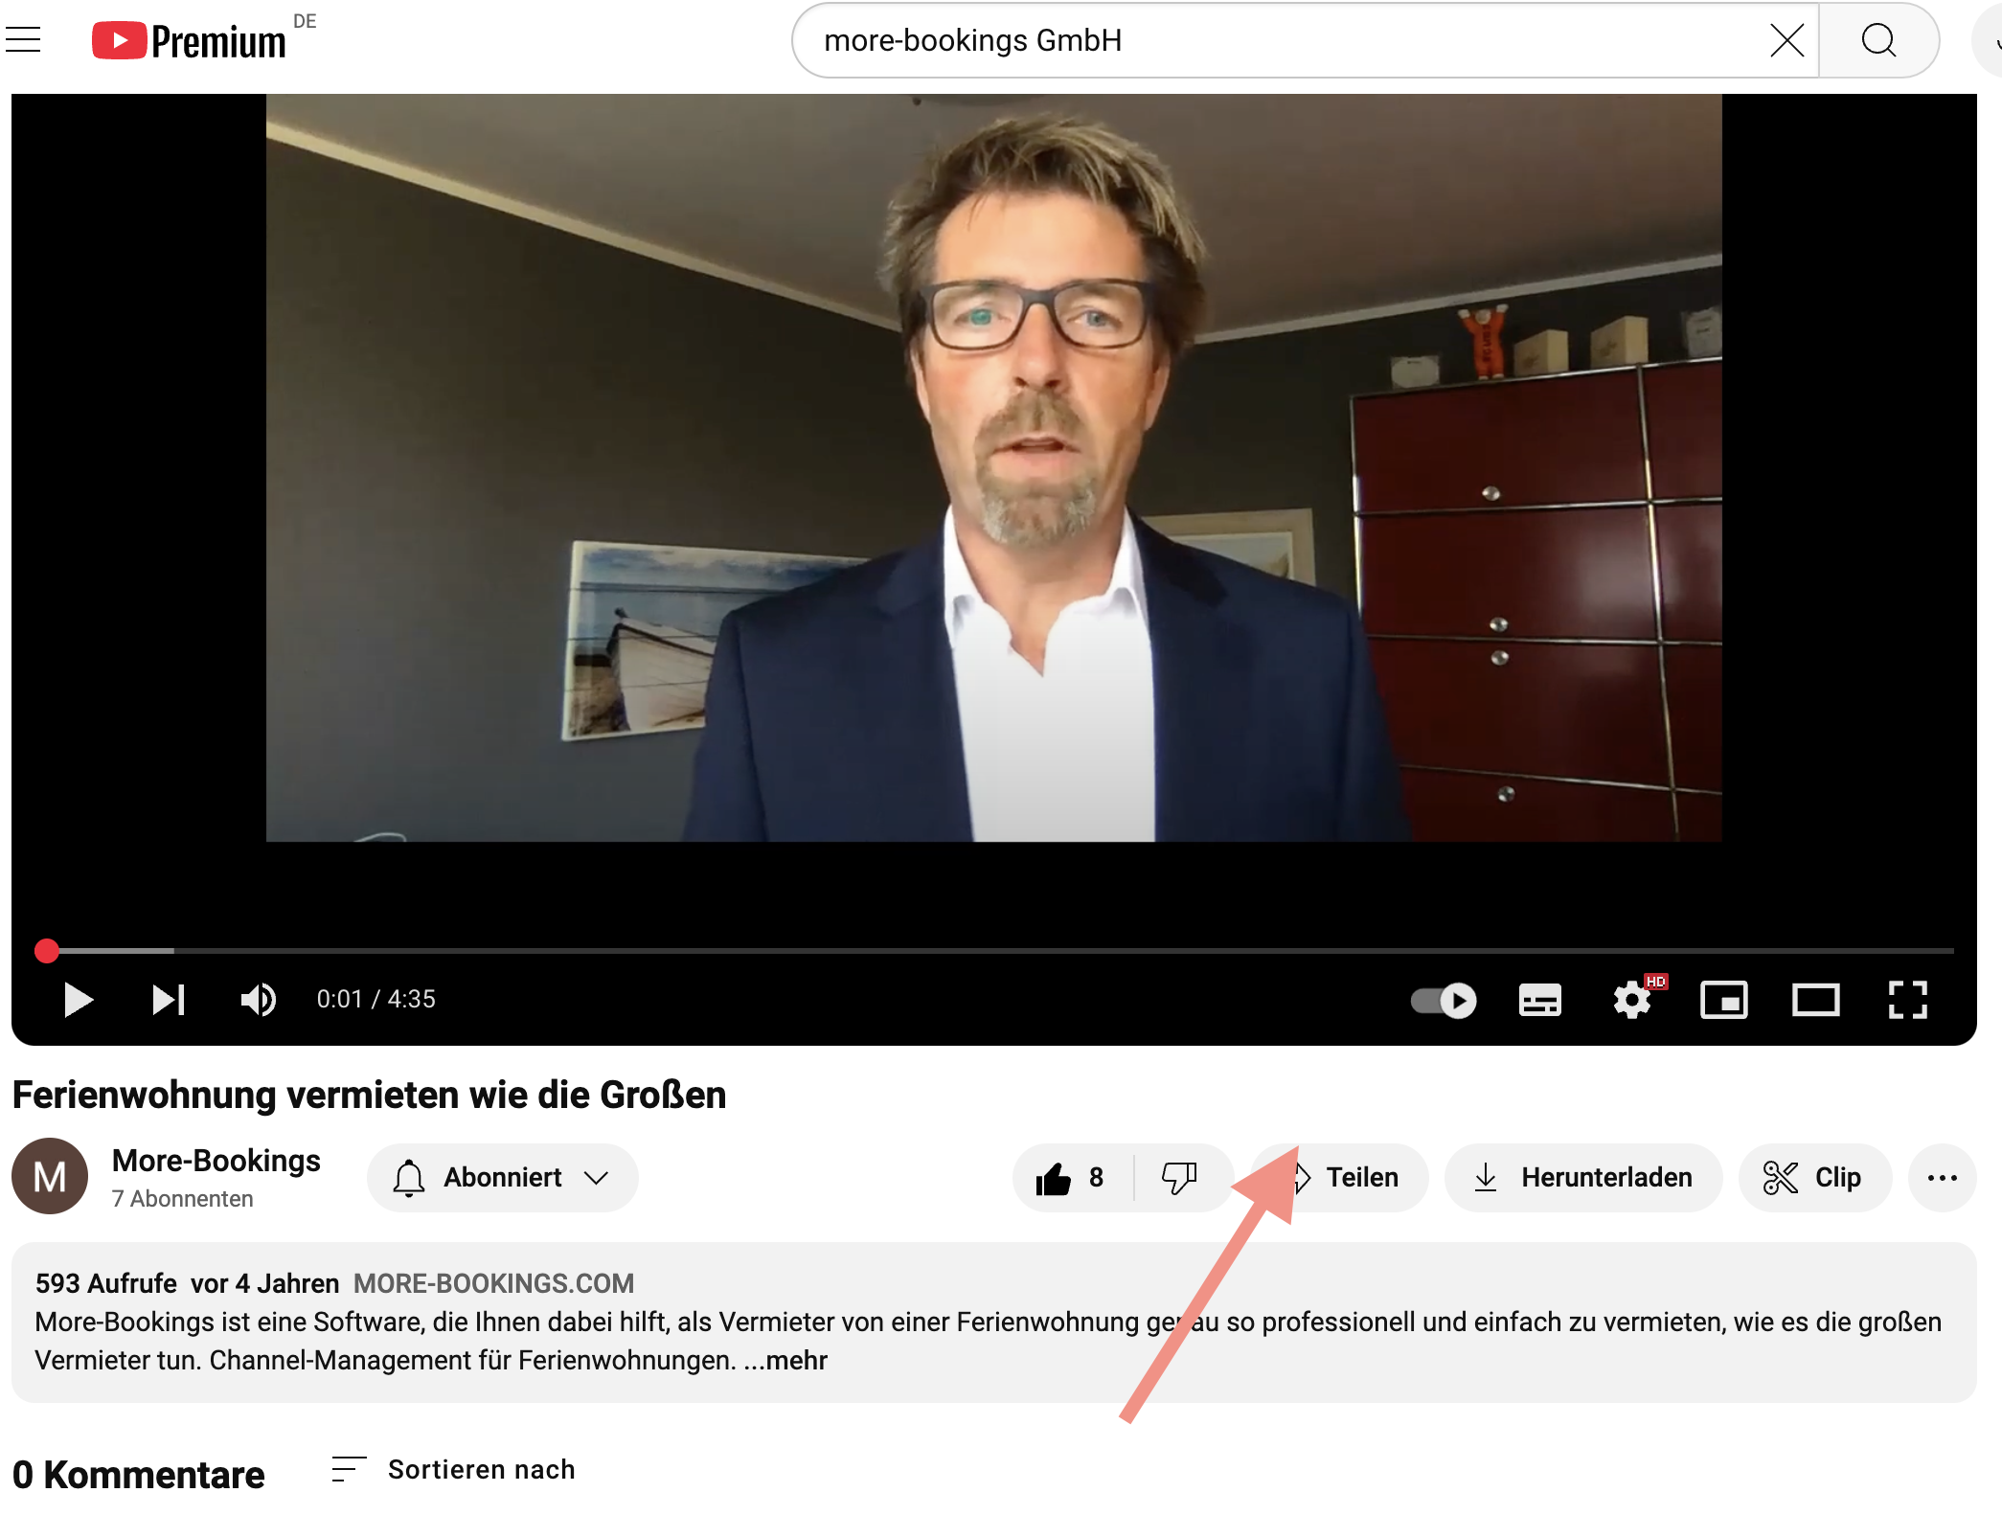2002x1515 pixels.
Task: Click the video title Ferienwohnung vermieten
Action: [x=370, y=1095]
